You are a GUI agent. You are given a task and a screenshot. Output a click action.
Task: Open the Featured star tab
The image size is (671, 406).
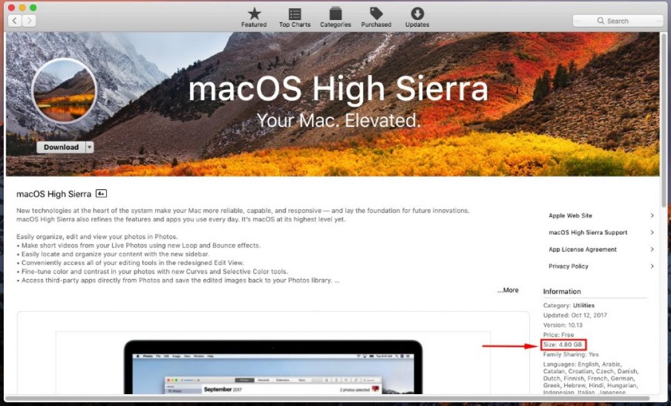254,18
